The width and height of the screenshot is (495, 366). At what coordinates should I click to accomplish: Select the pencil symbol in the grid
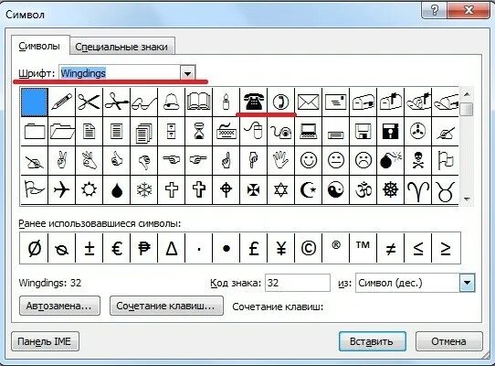point(62,102)
